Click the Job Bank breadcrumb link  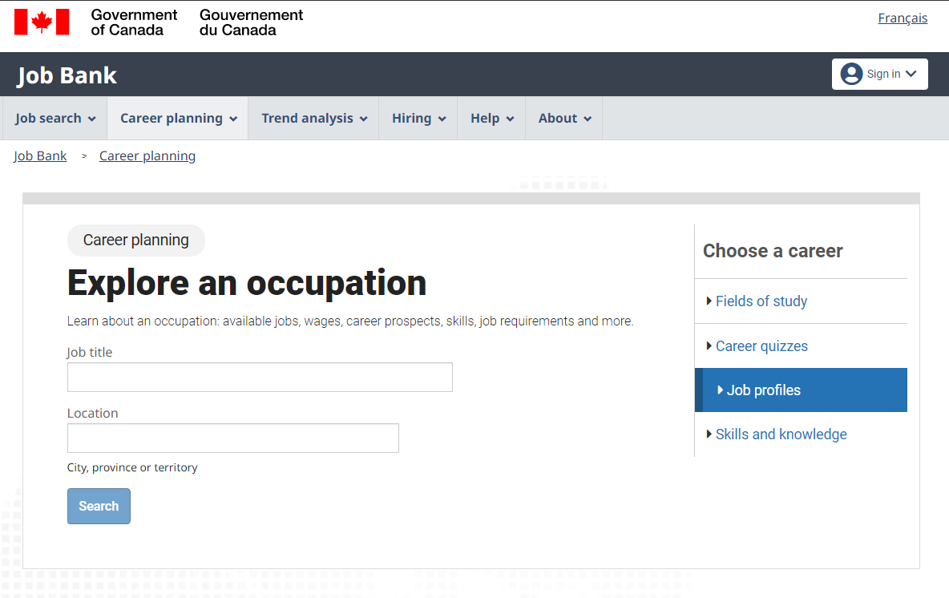click(x=40, y=156)
